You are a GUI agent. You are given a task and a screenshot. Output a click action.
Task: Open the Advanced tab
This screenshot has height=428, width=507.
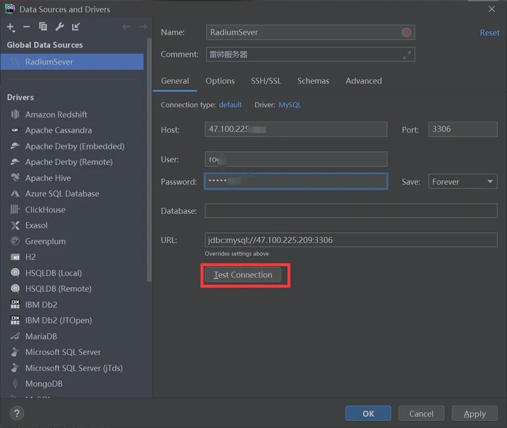click(x=364, y=81)
